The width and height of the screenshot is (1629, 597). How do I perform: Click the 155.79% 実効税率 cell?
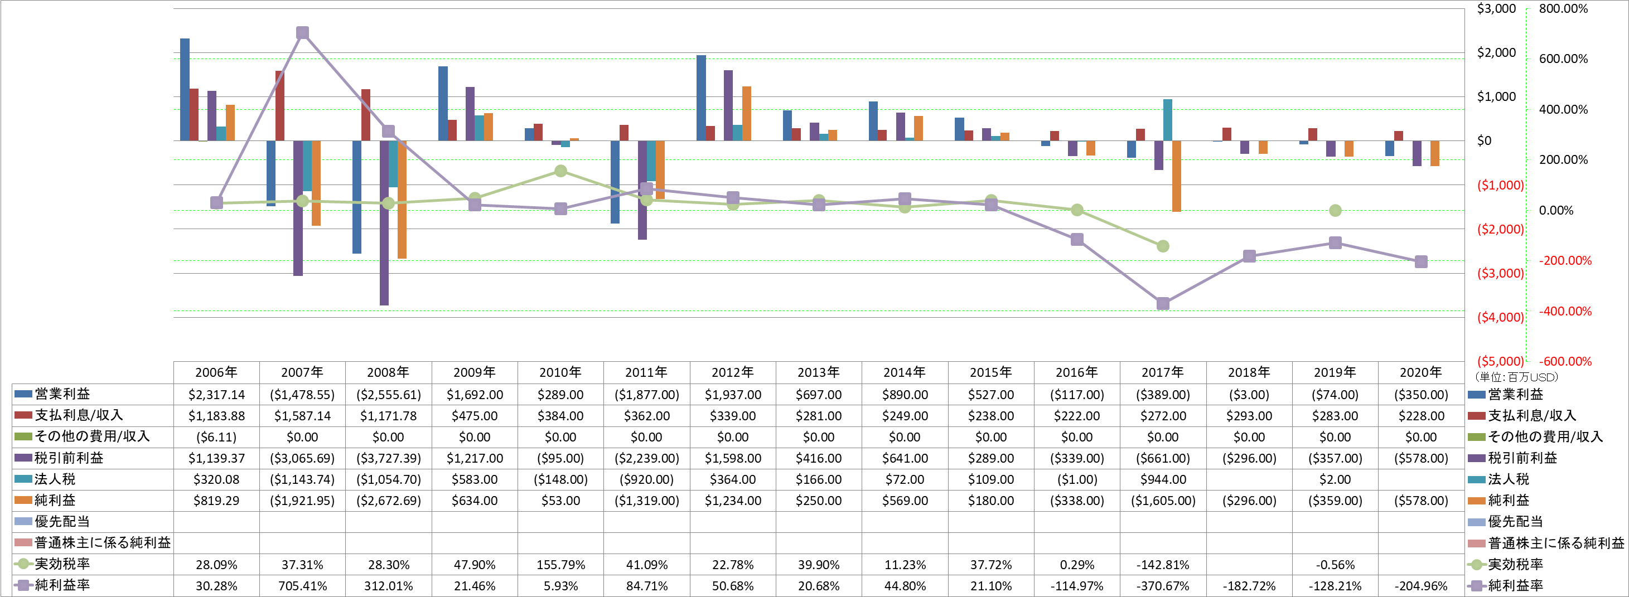[x=560, y=565]
